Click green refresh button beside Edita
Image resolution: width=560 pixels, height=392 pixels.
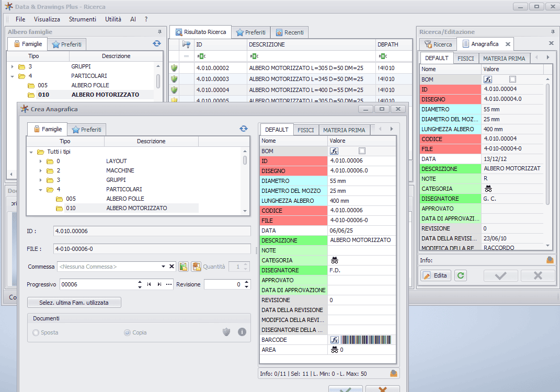tap(461, 275)
